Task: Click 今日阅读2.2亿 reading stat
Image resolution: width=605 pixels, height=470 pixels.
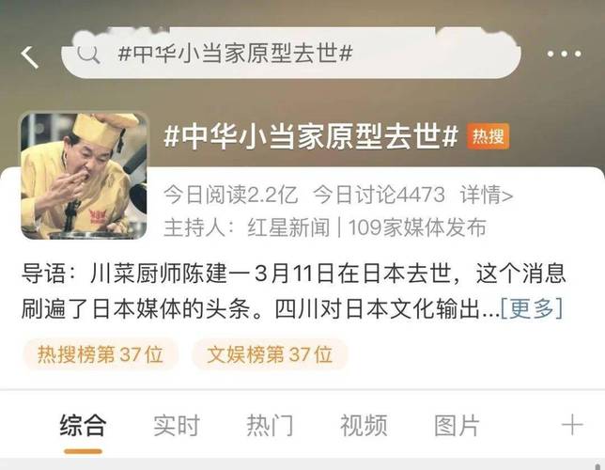Action: point(231,195)
